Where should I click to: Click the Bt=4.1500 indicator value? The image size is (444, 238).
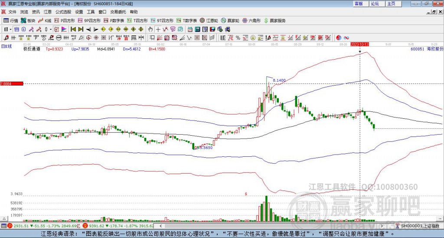(157, 49)
